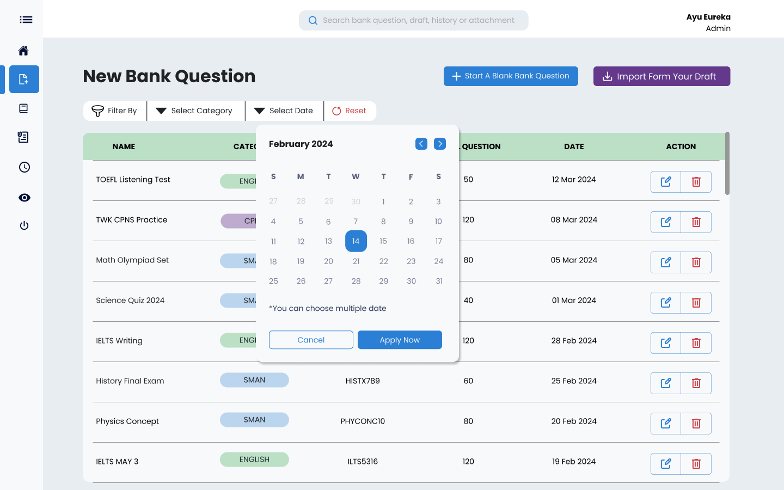Viewport: 784px width, 490px height.
Task: Open the book sidebar icon
Action: [x=23, y=108]
